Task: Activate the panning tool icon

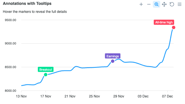Action: pyautogui.click(x=164, y=4)
